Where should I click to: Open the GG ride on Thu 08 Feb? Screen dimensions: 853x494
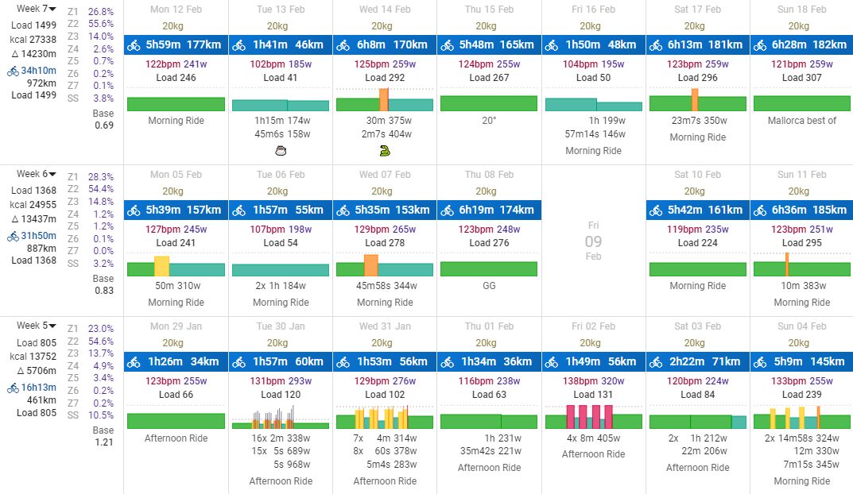pyautogui.click(x=489, y=286)
